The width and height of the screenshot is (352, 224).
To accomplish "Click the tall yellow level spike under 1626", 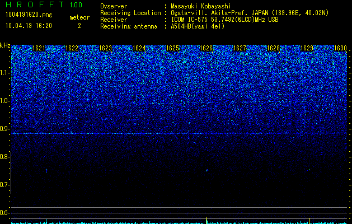I will tap(206, 220).
